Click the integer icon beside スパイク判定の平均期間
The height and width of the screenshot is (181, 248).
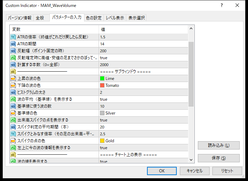(x=13, y=127)
